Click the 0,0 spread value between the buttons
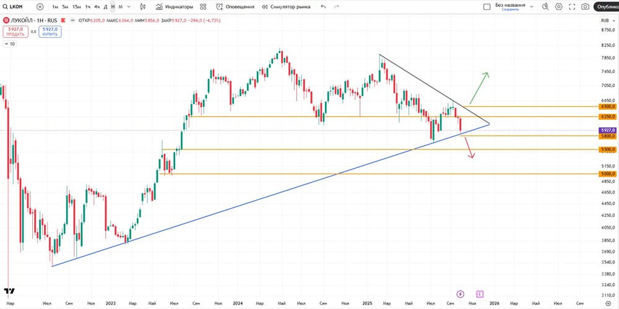The image size is (619, 309). click(x=33, y=32)
